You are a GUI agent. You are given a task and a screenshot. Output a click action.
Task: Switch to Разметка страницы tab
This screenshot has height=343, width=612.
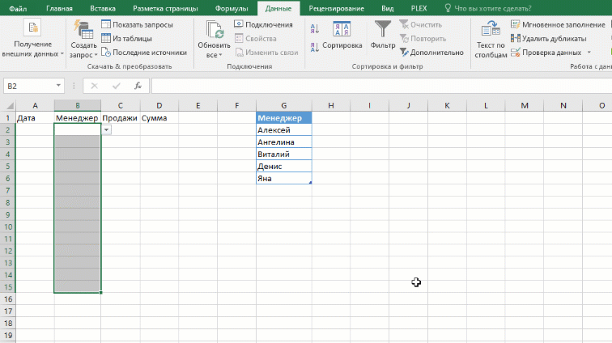[165, 8]
